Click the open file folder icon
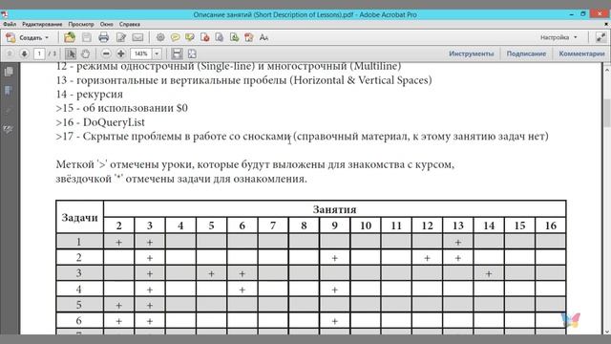Viewport: 611px width, 344px height. point(70,37)
